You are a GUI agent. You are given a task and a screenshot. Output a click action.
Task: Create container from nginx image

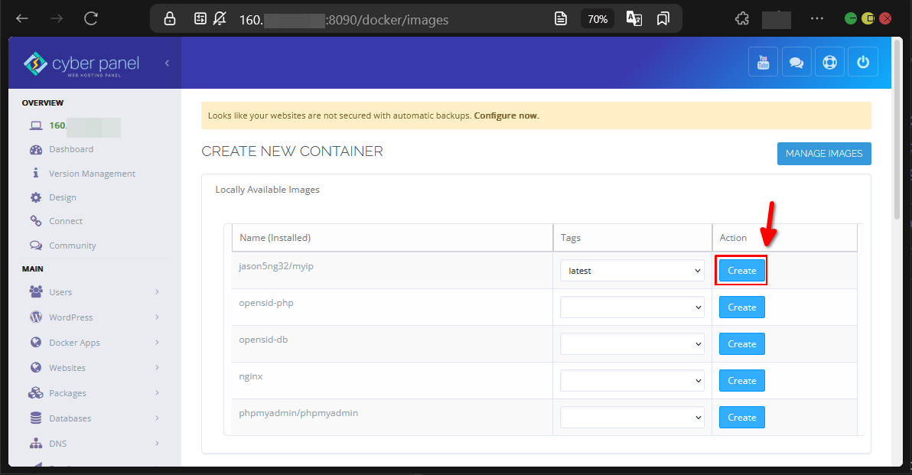click(741, 381)
